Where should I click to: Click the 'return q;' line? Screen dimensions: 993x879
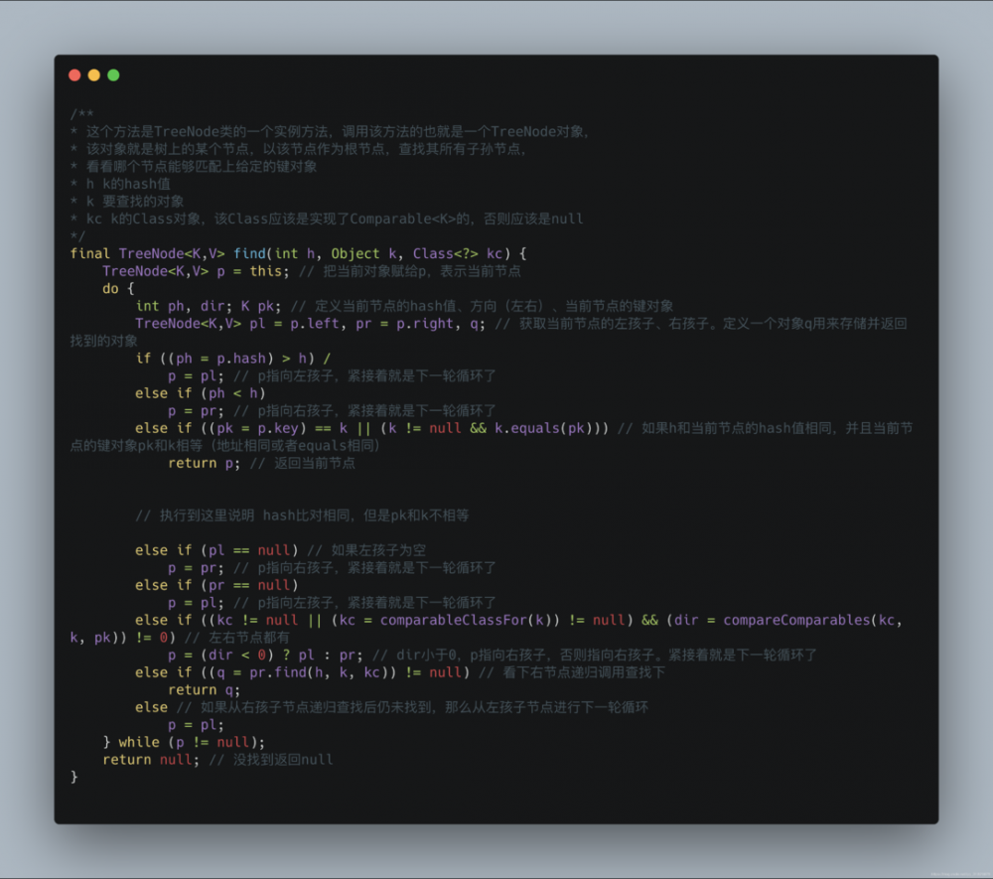204,689
